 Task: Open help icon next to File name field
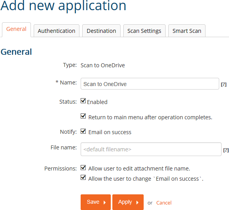tap(226, 150)
